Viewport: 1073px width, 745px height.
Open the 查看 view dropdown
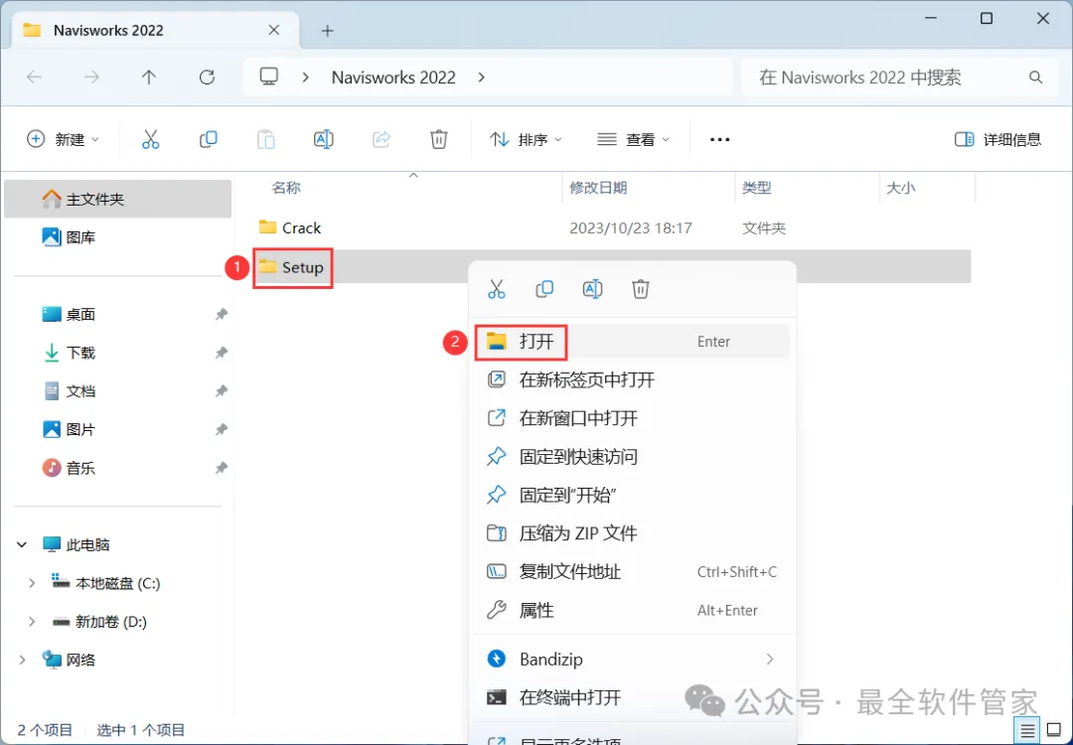pyautogui.click(x=633, y=139)
